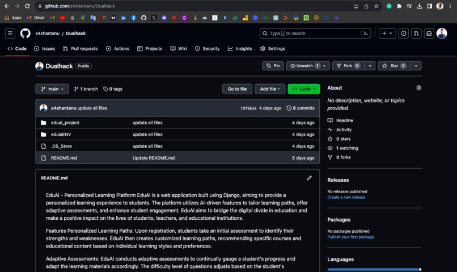Screen dimensions: 457x272
Task: Click the Go to file button
Action: click(x=237, y=89)
